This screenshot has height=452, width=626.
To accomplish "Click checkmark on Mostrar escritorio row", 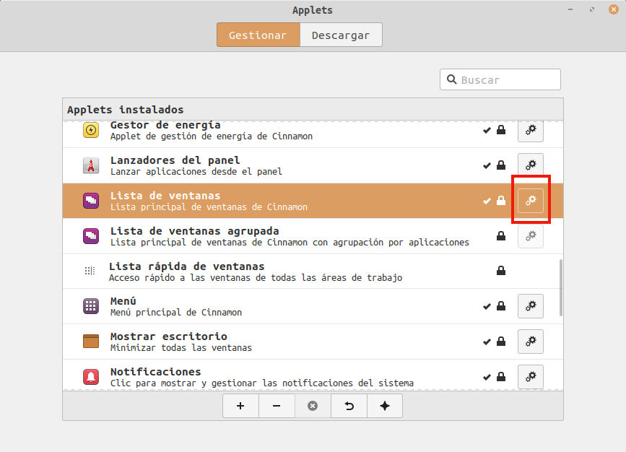I will click(x=487, y=342).
